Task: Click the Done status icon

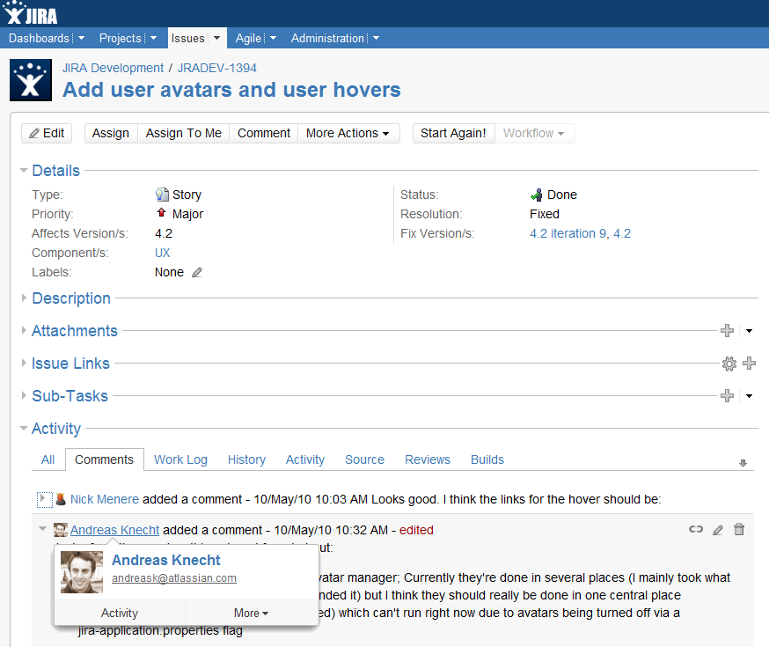Action: (x=537, y=195)
